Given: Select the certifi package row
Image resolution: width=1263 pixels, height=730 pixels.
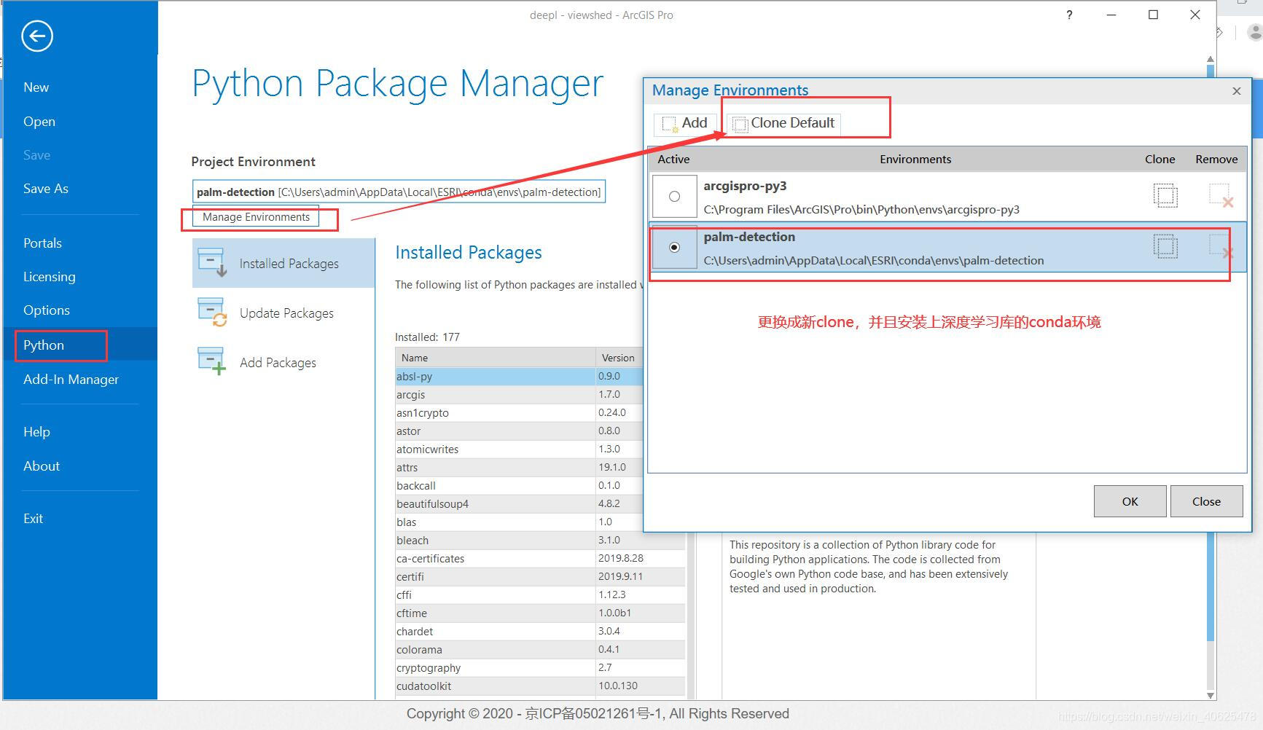Looking at the screenshot, I should click(x=540, y=577).
